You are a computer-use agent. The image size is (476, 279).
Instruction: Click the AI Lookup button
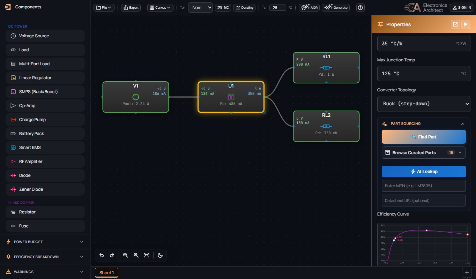(424, 172)
